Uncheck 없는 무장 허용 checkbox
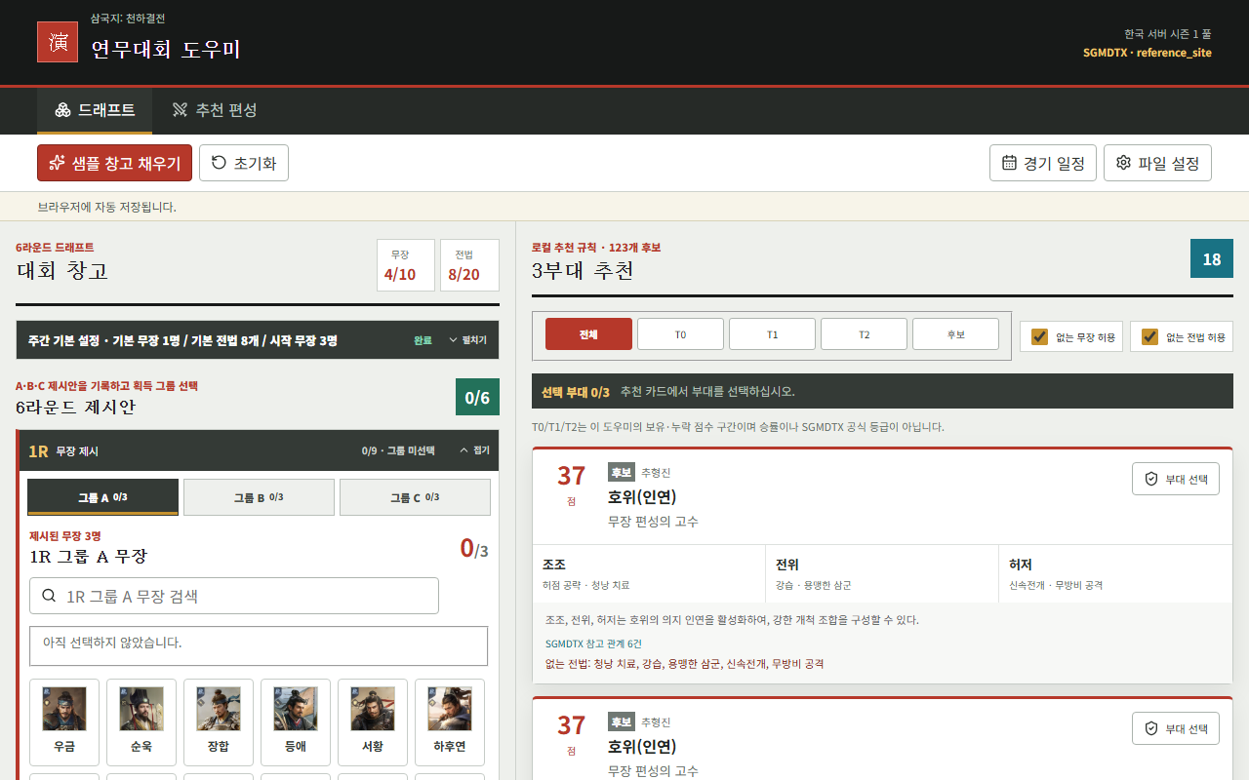The image size is (1249, 780). pyautogui.click(x=1039, y=336)
